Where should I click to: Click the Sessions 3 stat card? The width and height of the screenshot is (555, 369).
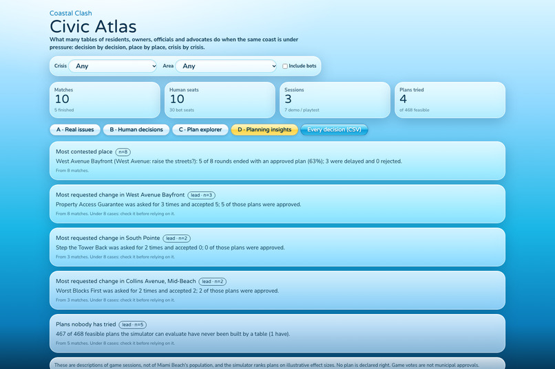(335, 100)
